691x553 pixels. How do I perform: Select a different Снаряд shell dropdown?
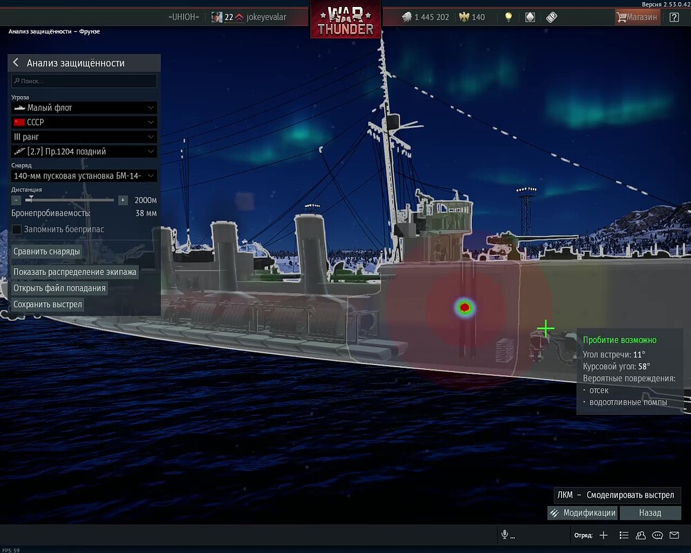[x=84, y=176]
